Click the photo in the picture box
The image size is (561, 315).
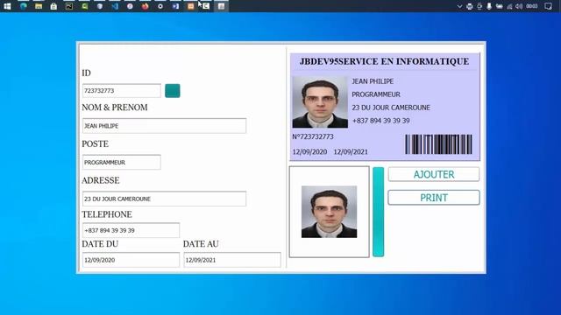330,212
